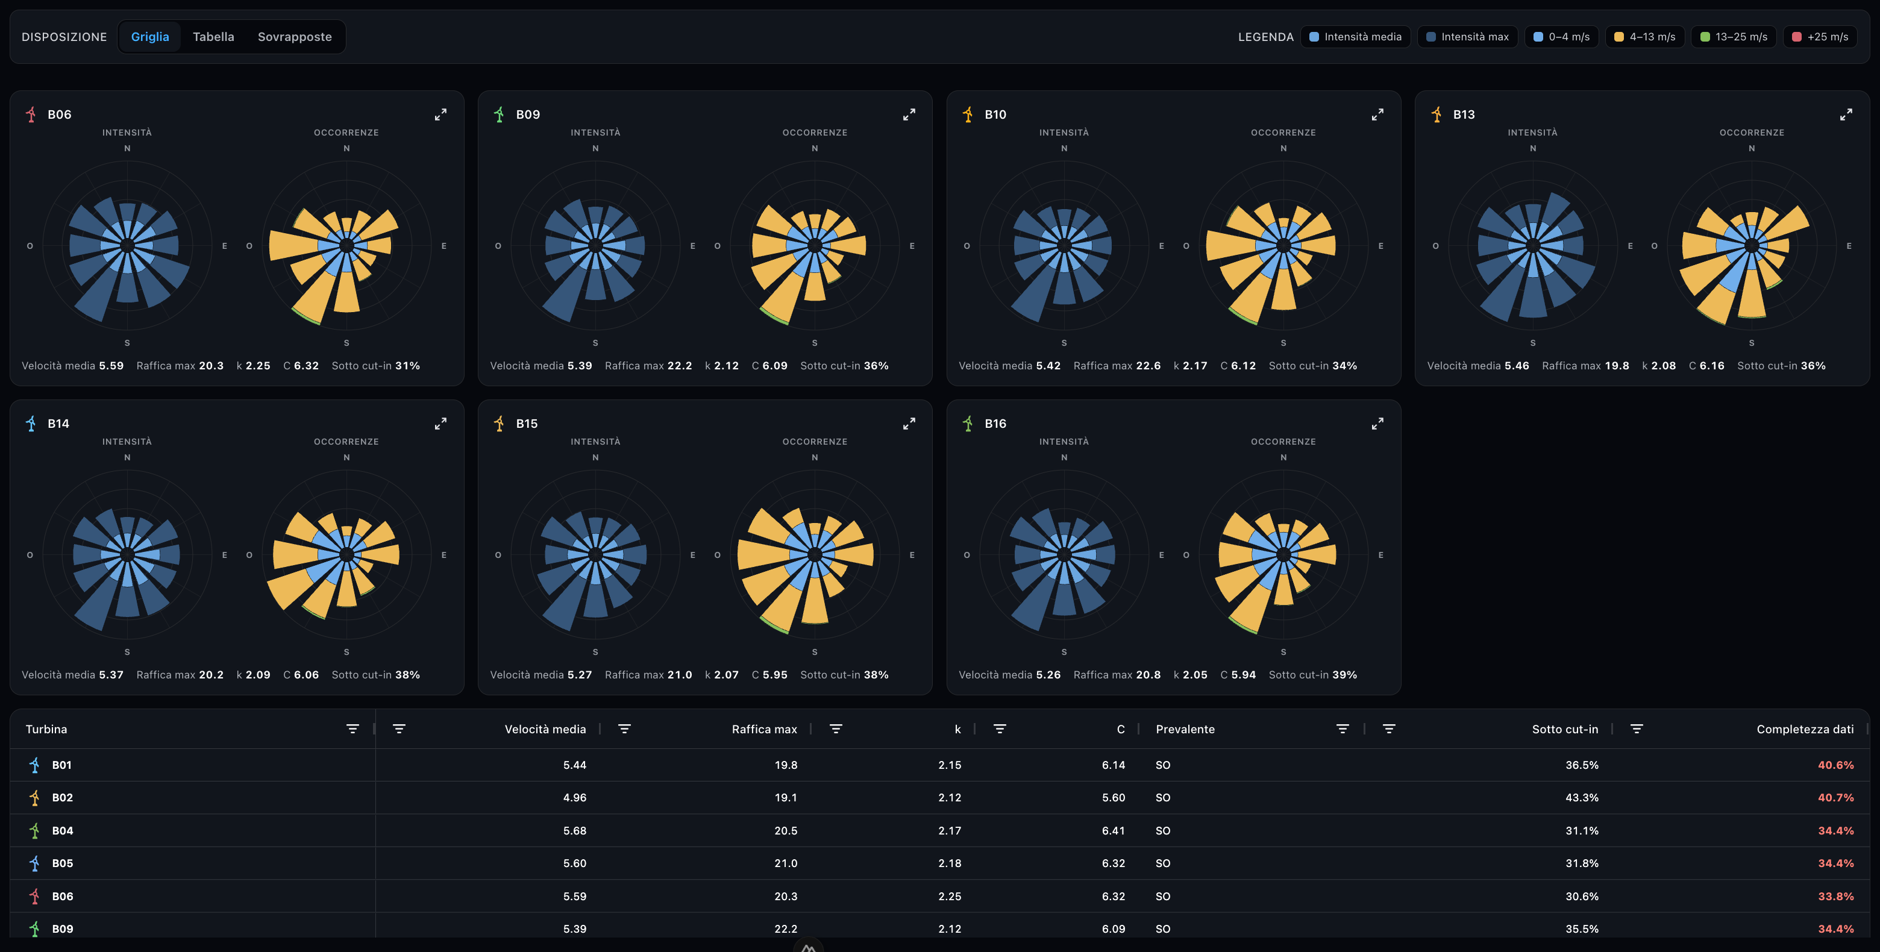Click B04 mean speed value 5.68

[574, 831]
